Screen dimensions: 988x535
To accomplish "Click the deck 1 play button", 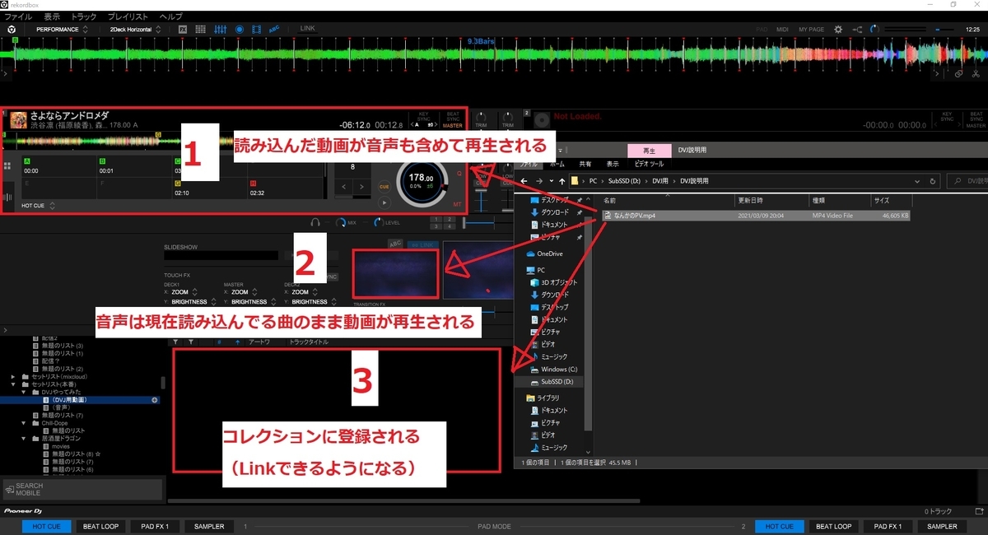I will [x=384, y=202].
